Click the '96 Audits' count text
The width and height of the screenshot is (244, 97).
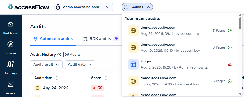(72, 55)
